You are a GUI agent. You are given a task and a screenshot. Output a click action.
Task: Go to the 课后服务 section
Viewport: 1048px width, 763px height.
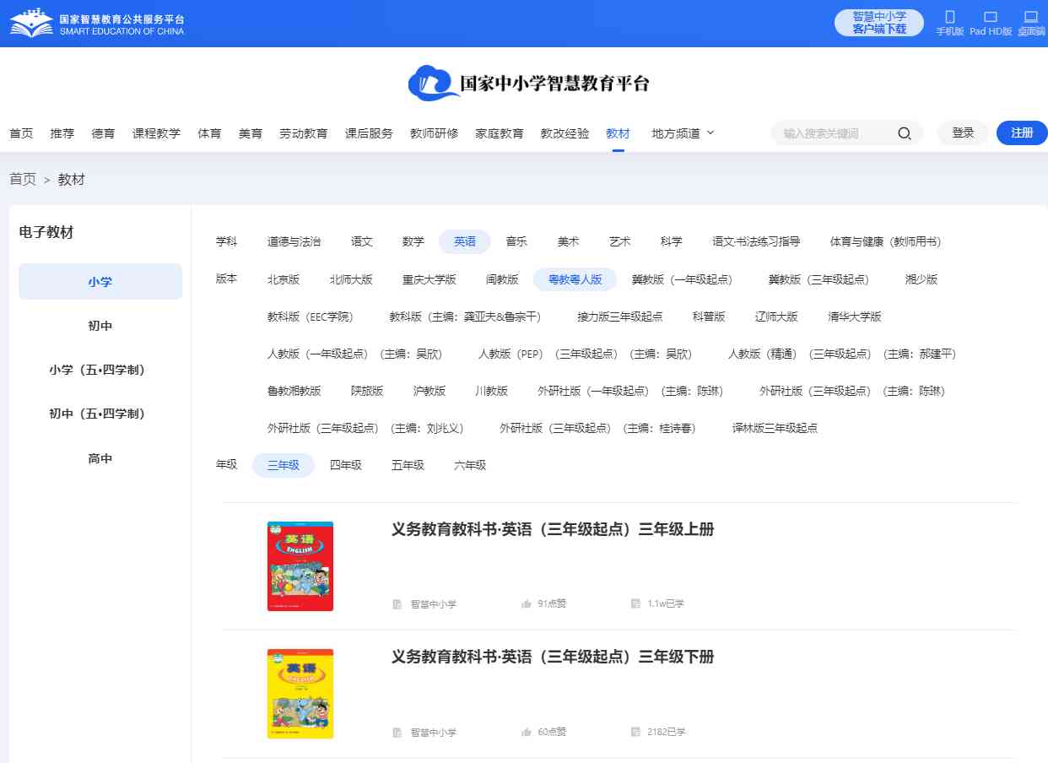[369, 133]
